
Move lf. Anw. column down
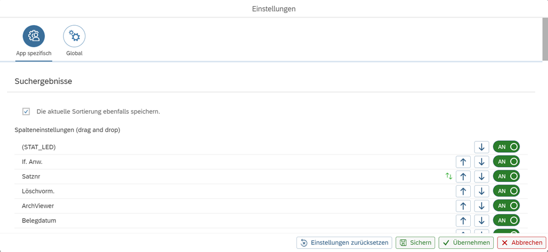click(x=482, y=162)
